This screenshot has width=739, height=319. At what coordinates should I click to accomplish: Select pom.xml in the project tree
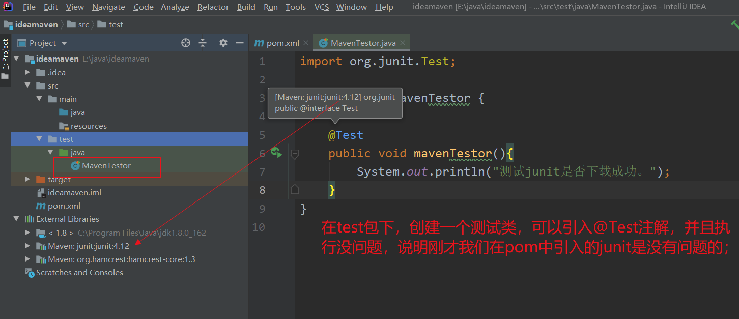(58, 206)
